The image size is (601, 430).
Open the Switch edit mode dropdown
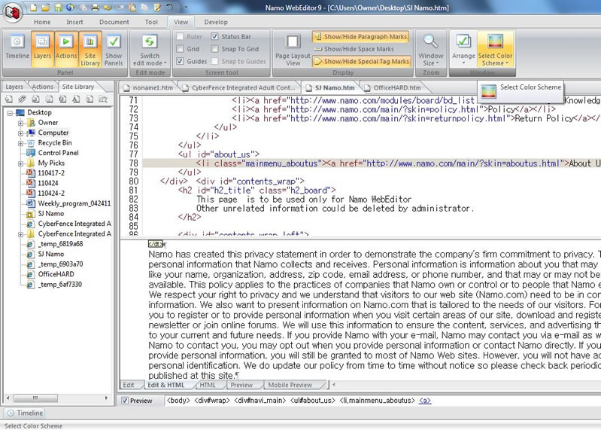coord(150,50)
